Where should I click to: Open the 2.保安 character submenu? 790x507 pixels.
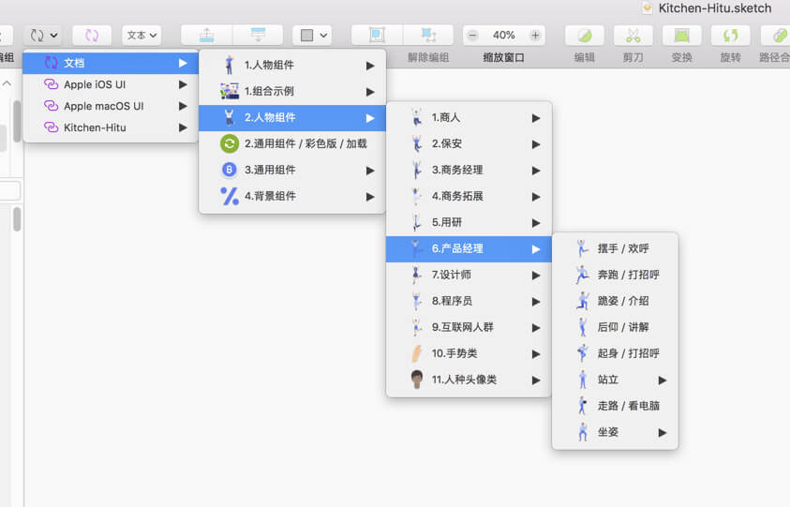click(x=470, y=143)
